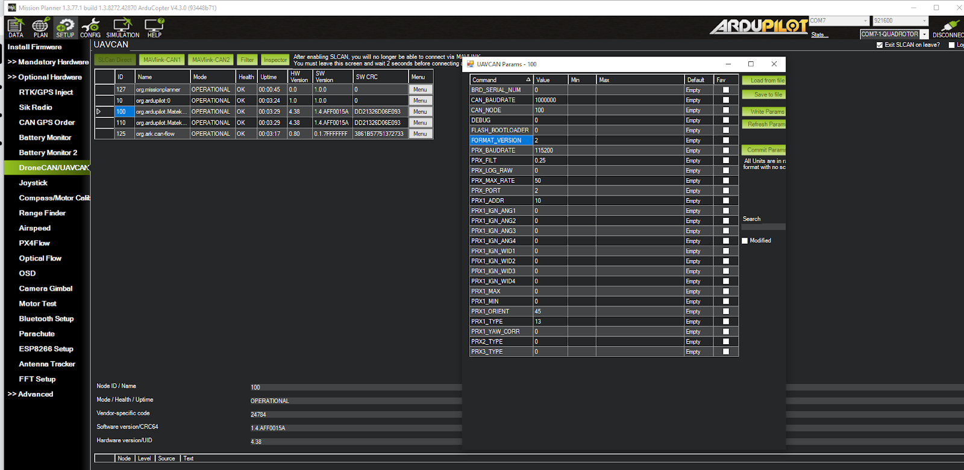Collapse the Optional Hardware section

pyautogui.click(x=45, y=77)
